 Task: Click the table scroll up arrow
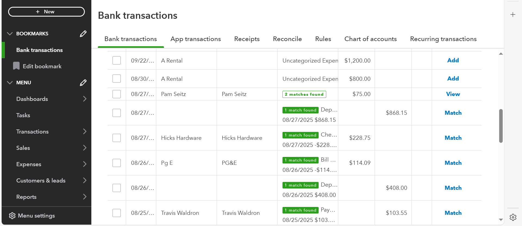click(x=501, y=54)
